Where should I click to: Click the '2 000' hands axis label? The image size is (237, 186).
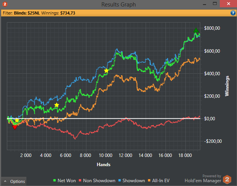[x=26, y=155]
